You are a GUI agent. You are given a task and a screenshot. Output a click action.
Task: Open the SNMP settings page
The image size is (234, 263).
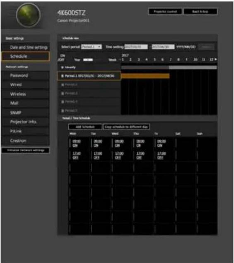pyautogui.click(x=25, y=113)
